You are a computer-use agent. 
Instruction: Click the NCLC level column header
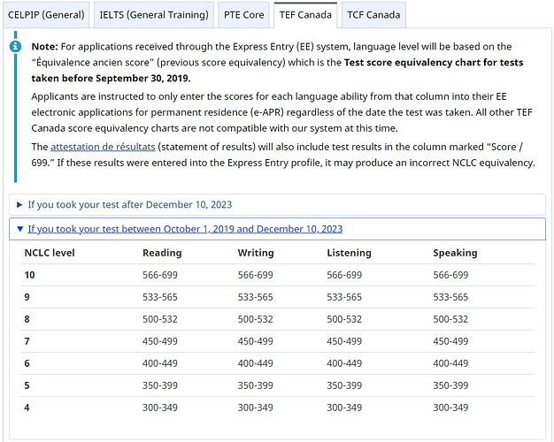[x=50, y=253]
